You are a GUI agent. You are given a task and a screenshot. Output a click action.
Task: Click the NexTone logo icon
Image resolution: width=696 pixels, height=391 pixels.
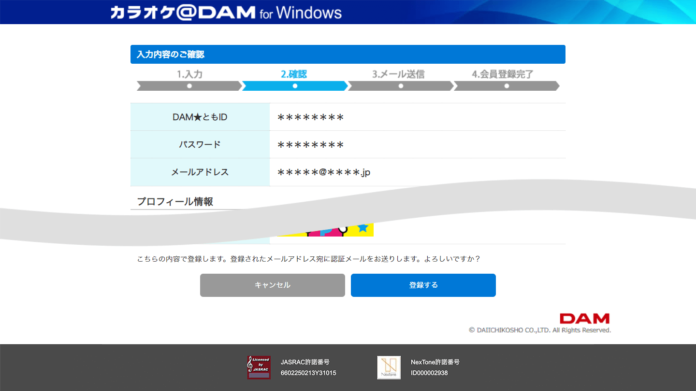point(389,367)
